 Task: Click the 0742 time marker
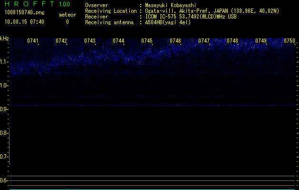[61, 41]
